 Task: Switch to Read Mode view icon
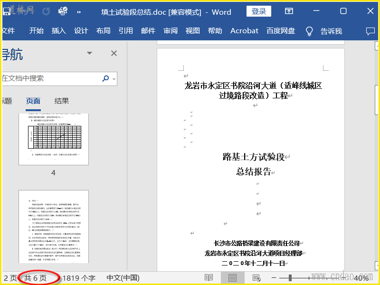pyautogui.click(x=209, y=278)
